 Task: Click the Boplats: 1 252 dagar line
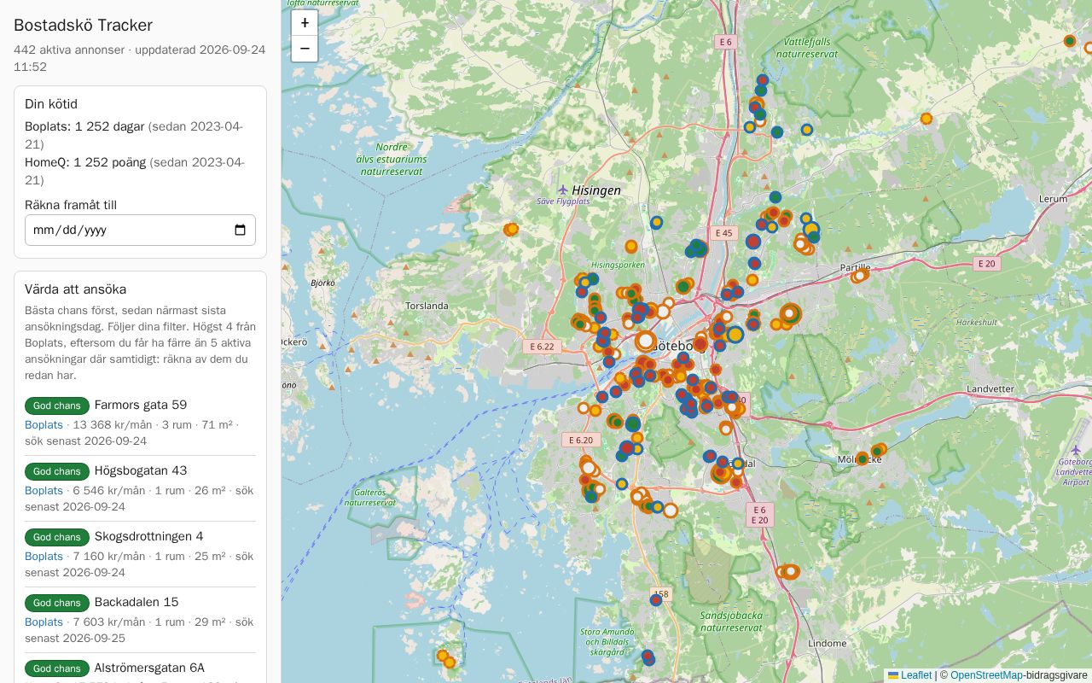point(134,135)
